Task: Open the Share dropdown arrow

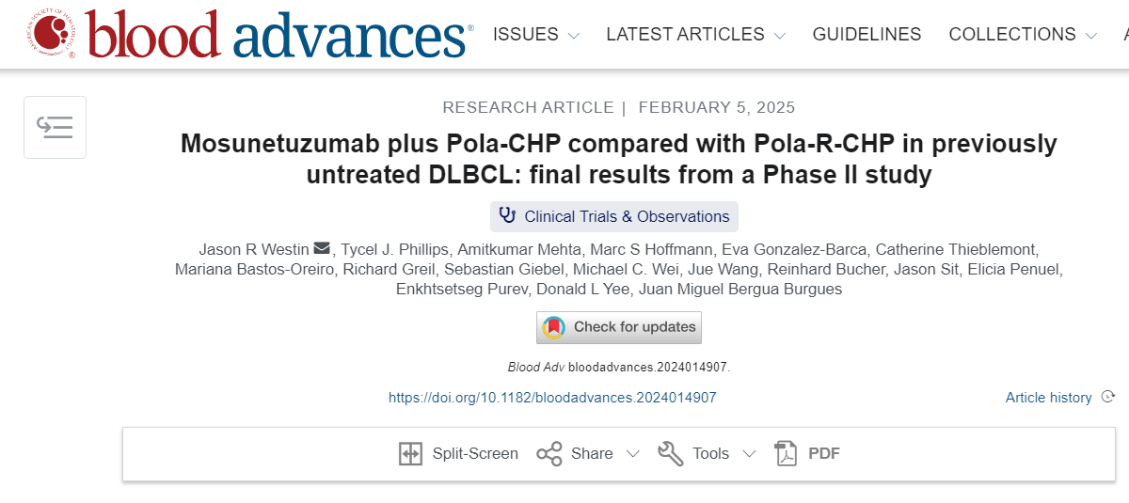Action: point(633,454)
